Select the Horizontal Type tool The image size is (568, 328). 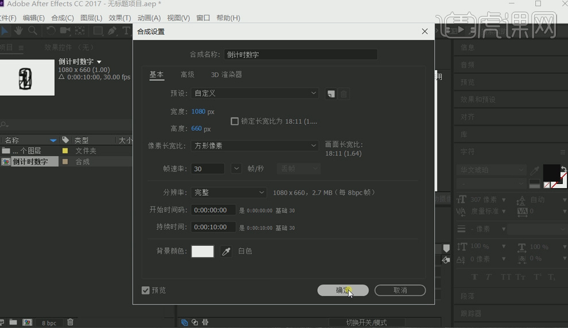pos(126,31)
